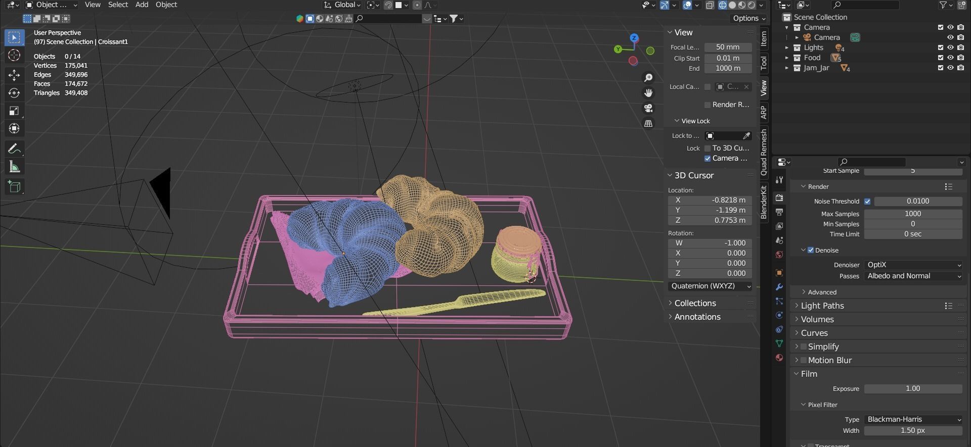This screenshot has width=971, height=447.
Task: Open the Modifiers properties wrench icon
Action: (x=779, y=287)
